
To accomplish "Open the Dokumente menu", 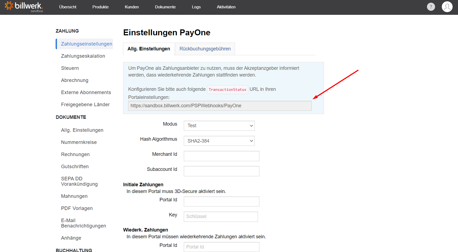I will coord(165,7).
